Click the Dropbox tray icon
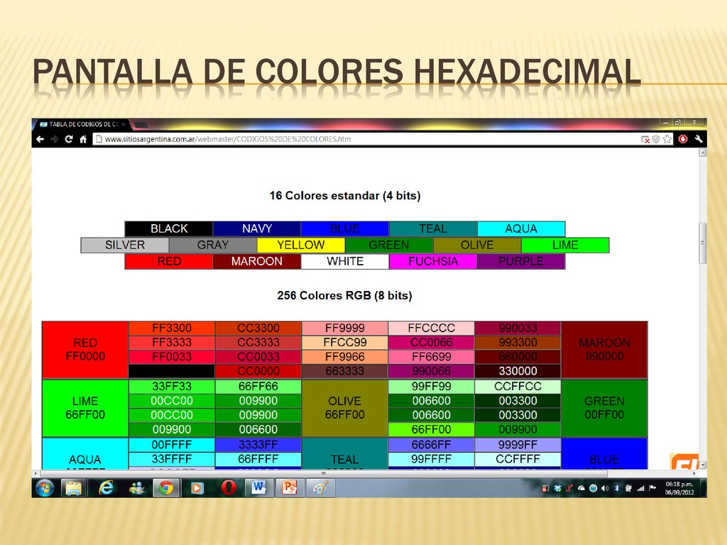 click(x=557, y=488)
